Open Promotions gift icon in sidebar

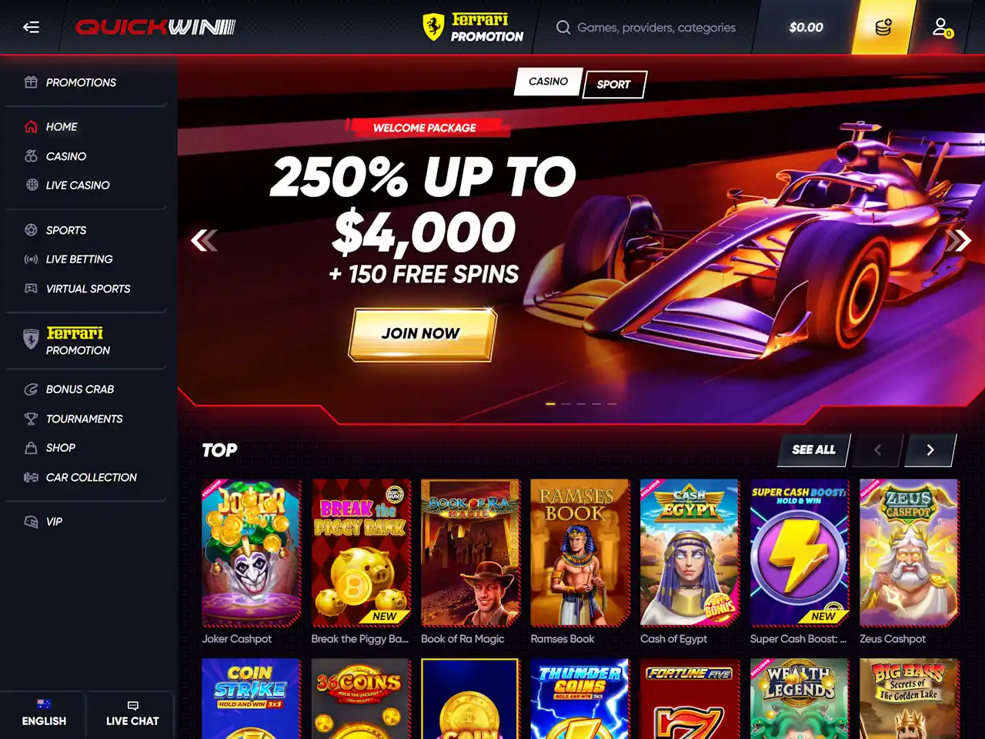[31, 82]
